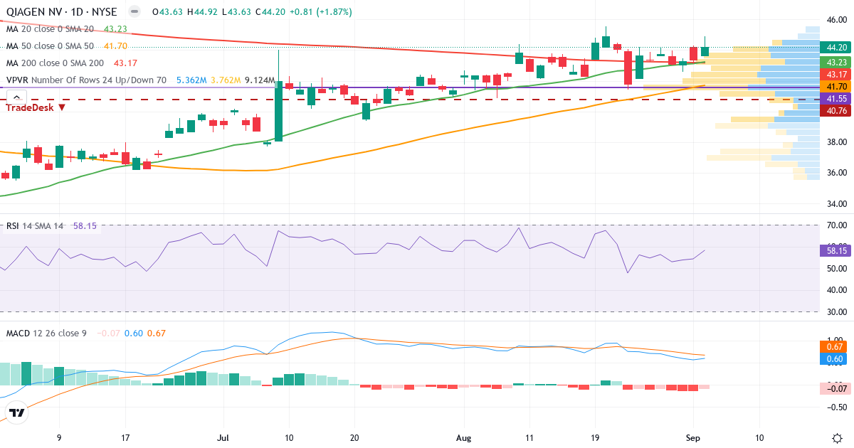Click the MACD 0.67 axis label

tap(832, 347)
